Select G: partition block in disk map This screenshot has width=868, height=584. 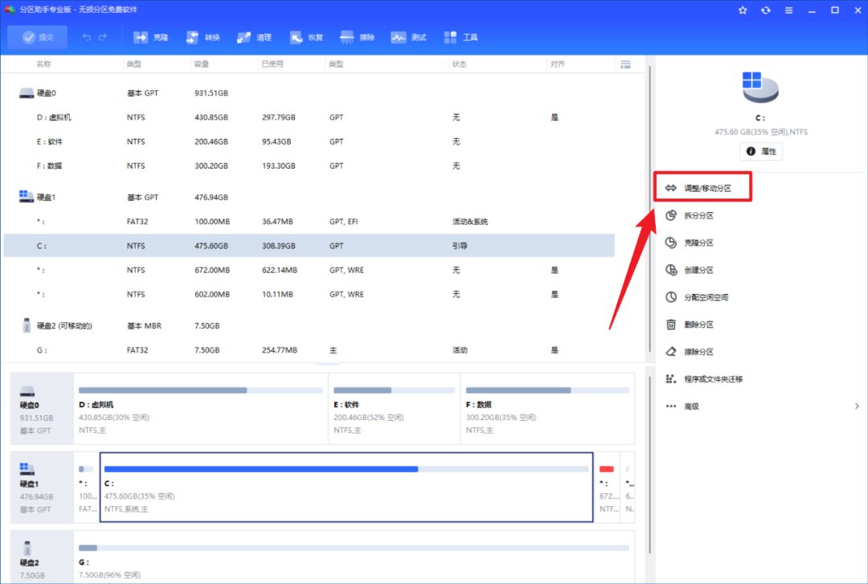click(x=354, y=557)
